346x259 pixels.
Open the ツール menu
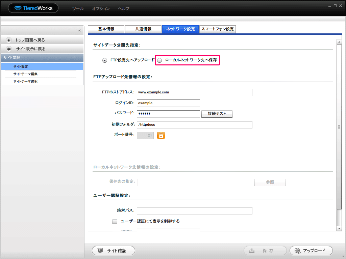(x=78, y=9)
